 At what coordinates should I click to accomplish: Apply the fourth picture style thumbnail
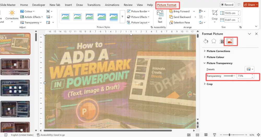tap(102, 17)
